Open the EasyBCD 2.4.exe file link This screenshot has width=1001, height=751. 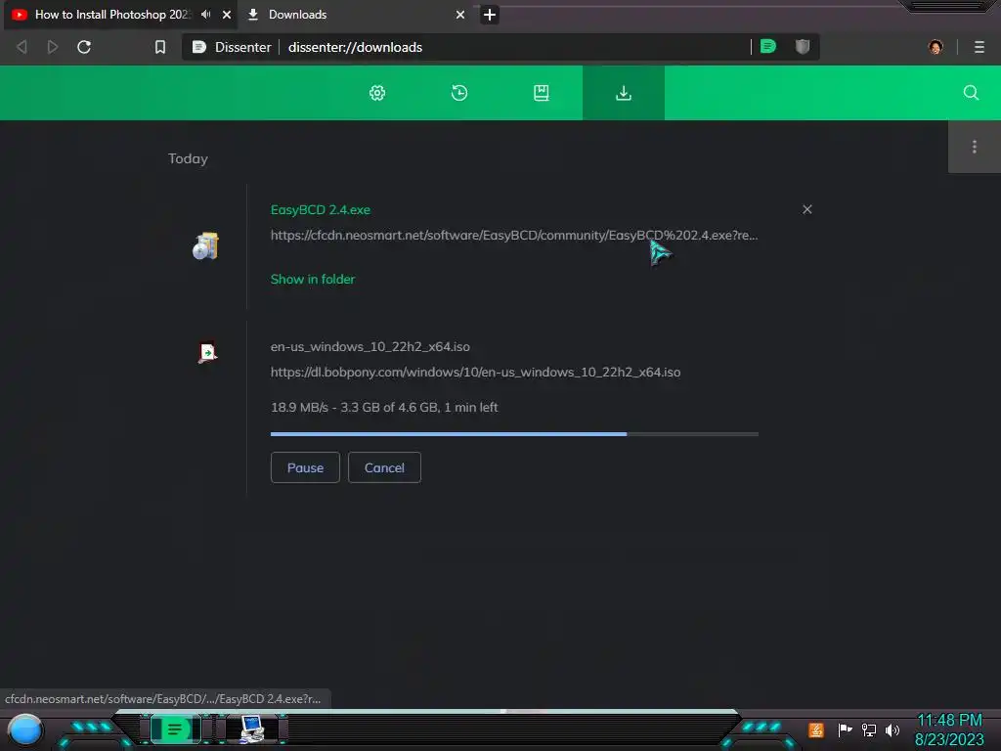321,209
